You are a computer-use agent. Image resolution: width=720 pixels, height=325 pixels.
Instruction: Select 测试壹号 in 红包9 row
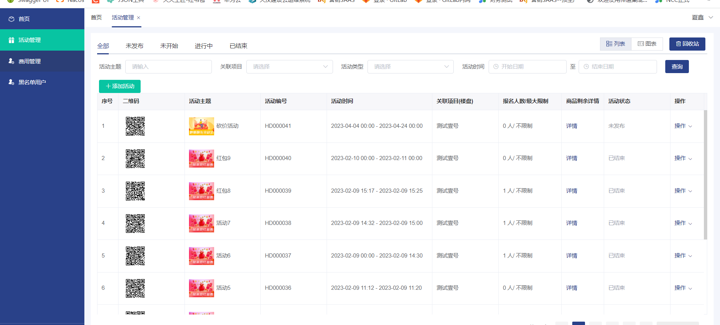pyautogui.click(x=447, y=158)
